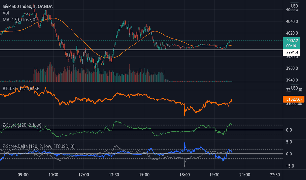
Task: Select the BTCUSD, COINBASE pane legend
Action: coord(21,89)
